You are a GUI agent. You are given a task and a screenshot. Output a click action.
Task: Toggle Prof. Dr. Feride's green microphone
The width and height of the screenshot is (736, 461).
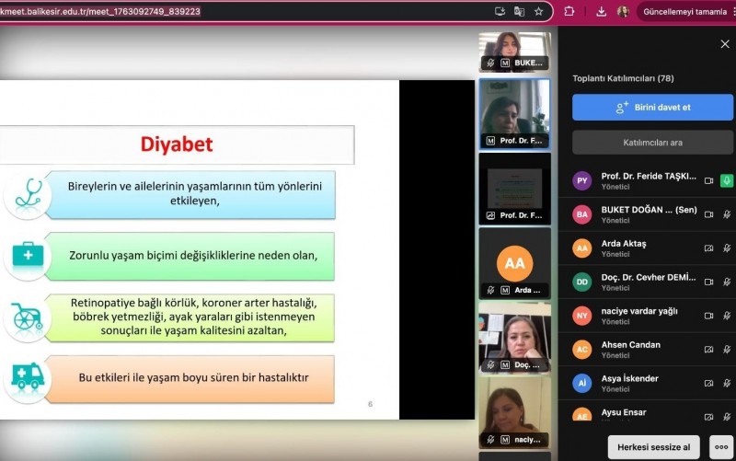coord(727,181)
